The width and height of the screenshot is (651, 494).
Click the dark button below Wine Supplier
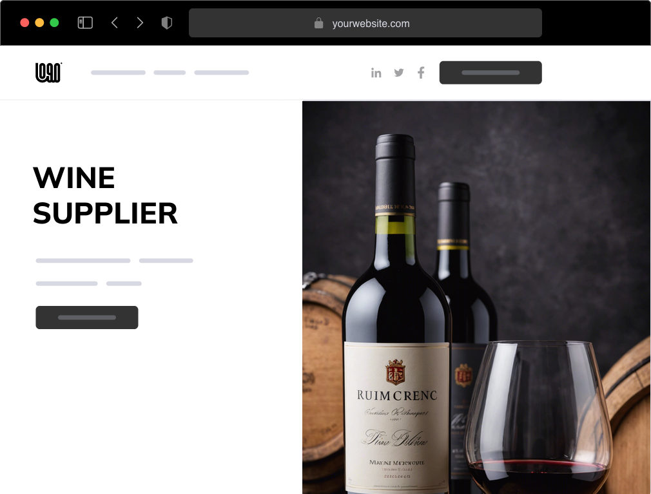tap(87, 318)
